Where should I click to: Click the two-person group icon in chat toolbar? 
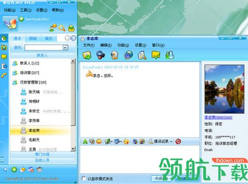tap(170, 55)
